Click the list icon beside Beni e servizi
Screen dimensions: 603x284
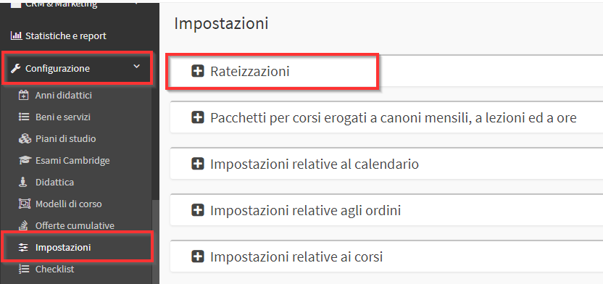coord(23,117)
